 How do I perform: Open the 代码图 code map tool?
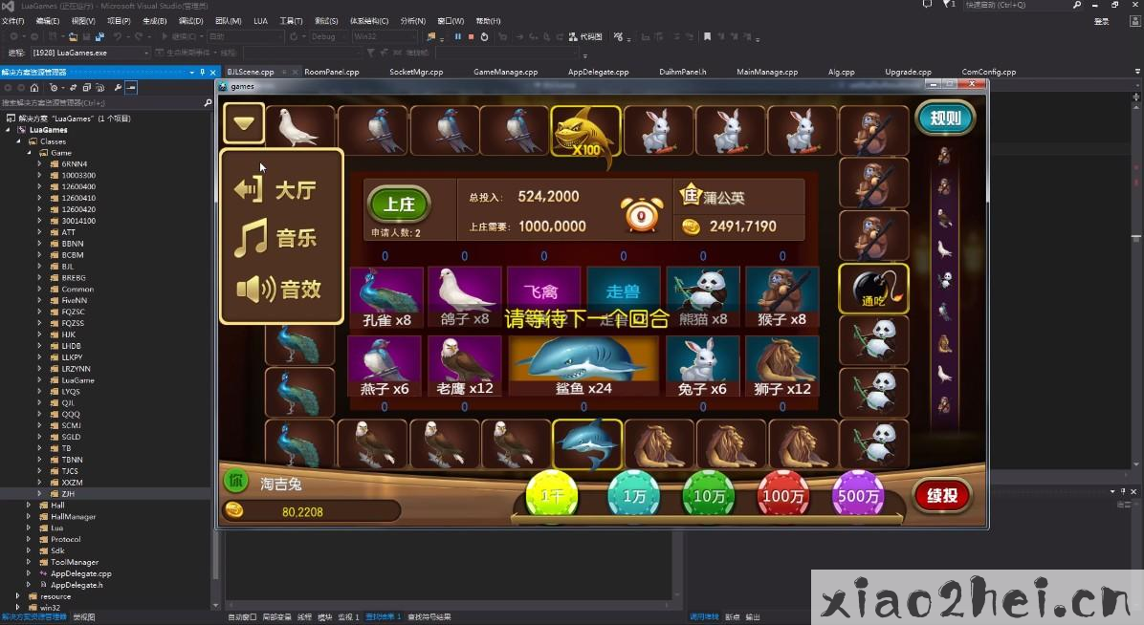(x=585, y=36)
